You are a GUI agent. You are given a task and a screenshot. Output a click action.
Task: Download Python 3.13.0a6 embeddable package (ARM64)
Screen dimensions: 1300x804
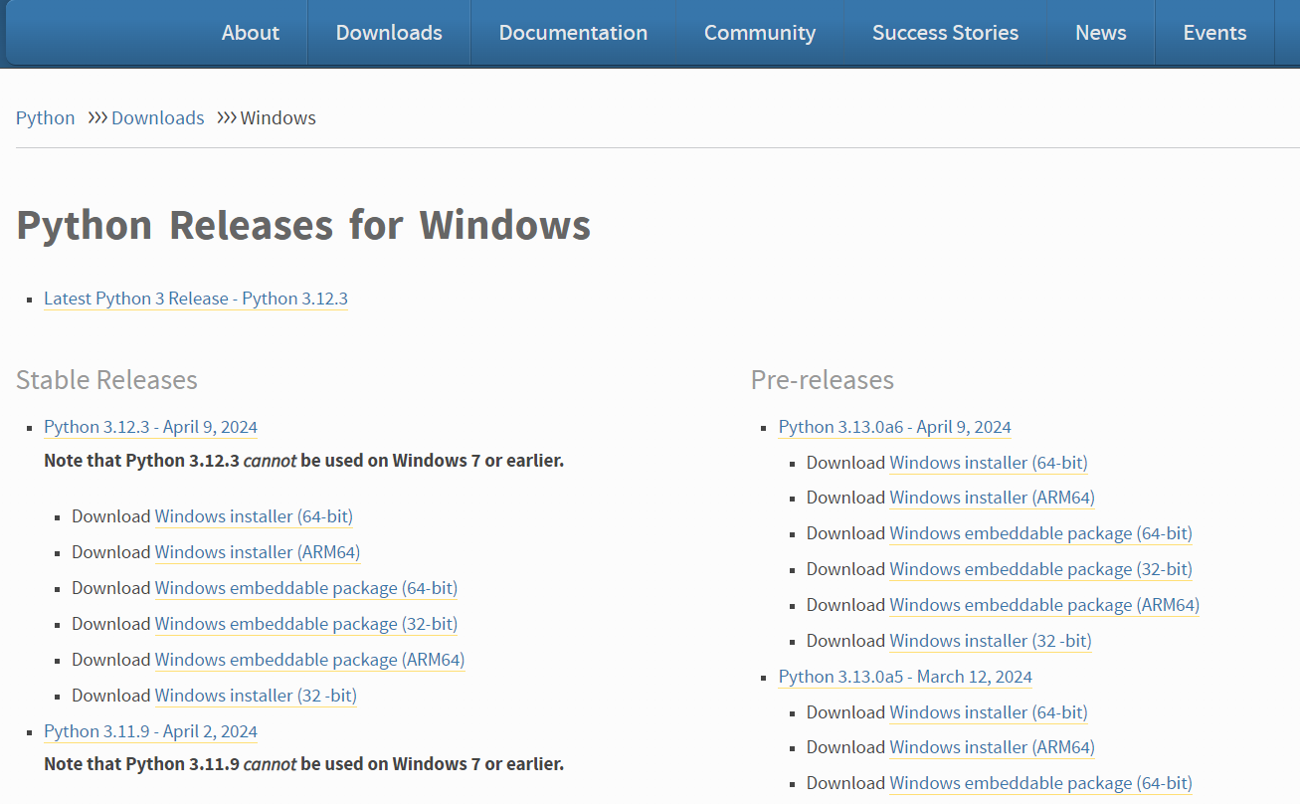coord(1044,605)
